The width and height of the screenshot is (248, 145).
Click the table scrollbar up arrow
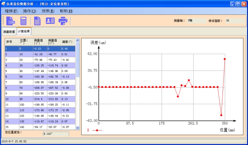pyautogui.click(x=78, y=40)
